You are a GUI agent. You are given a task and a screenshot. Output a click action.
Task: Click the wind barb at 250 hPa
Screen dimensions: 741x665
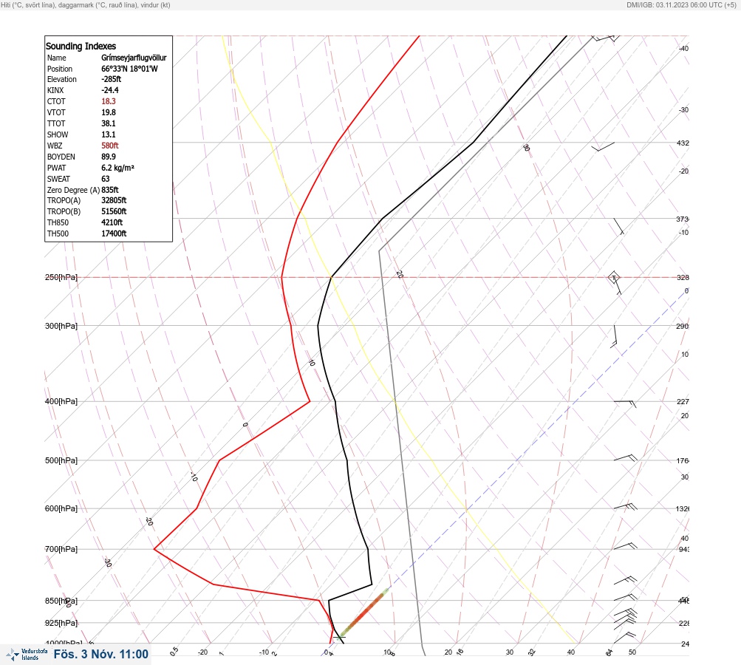(615, 283)
